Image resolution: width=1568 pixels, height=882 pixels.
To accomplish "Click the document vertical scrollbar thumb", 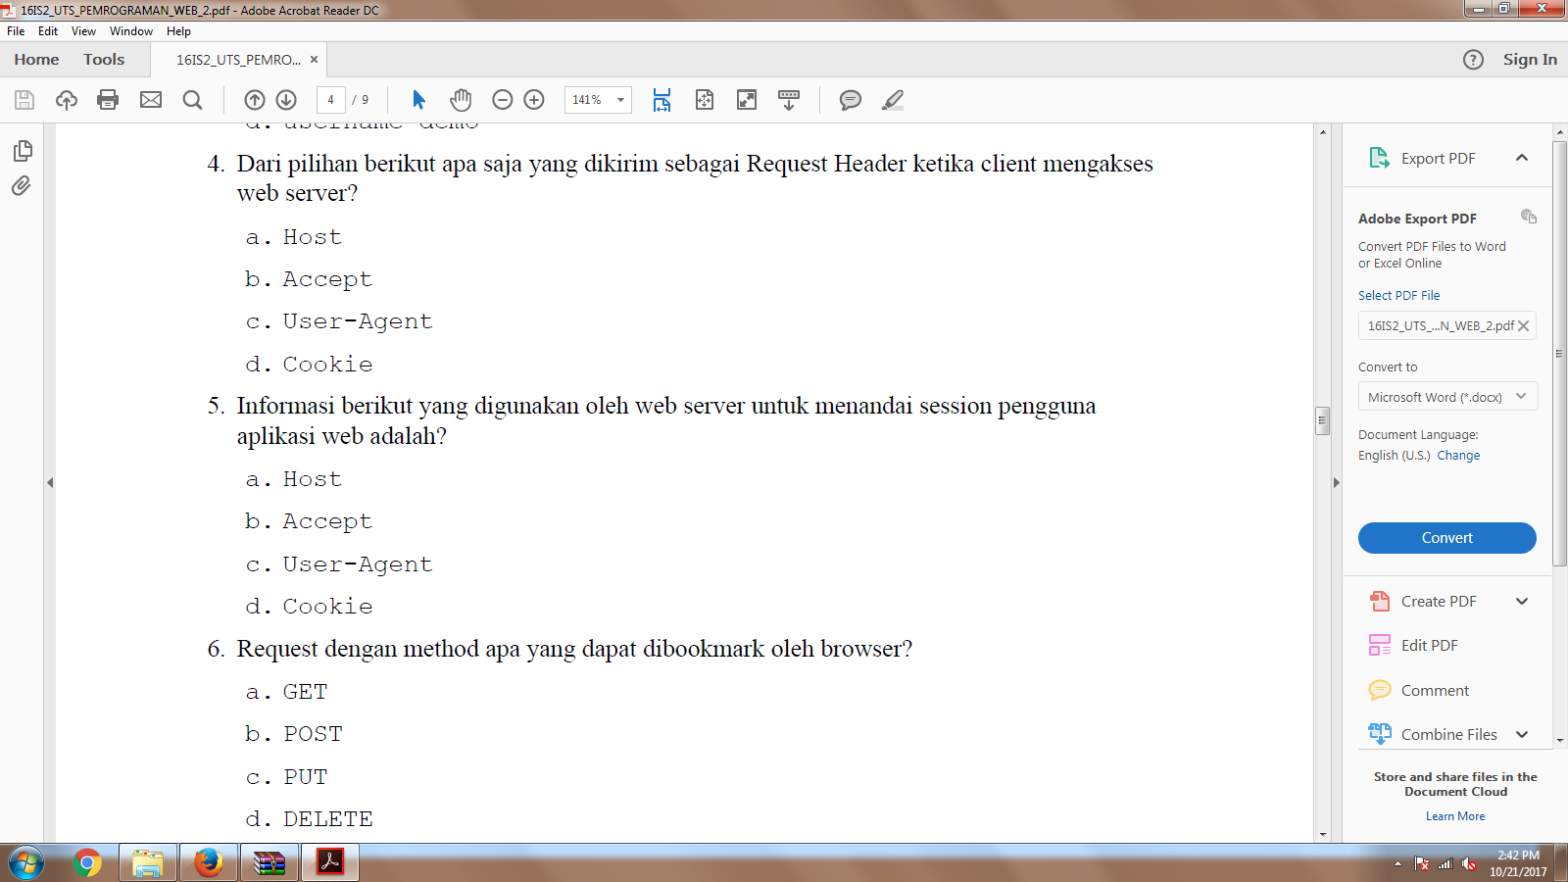I will point(1322,420).
